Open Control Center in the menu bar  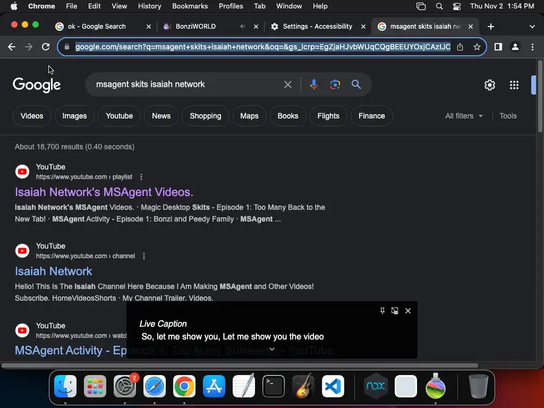[457, 6]
